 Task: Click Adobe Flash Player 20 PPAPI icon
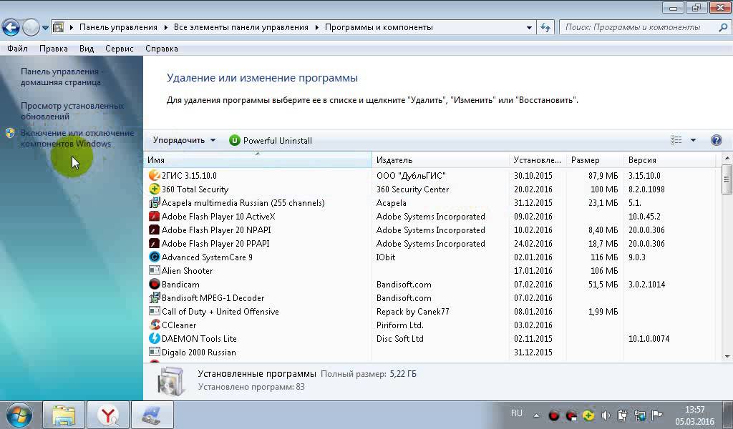click(155, 243)
